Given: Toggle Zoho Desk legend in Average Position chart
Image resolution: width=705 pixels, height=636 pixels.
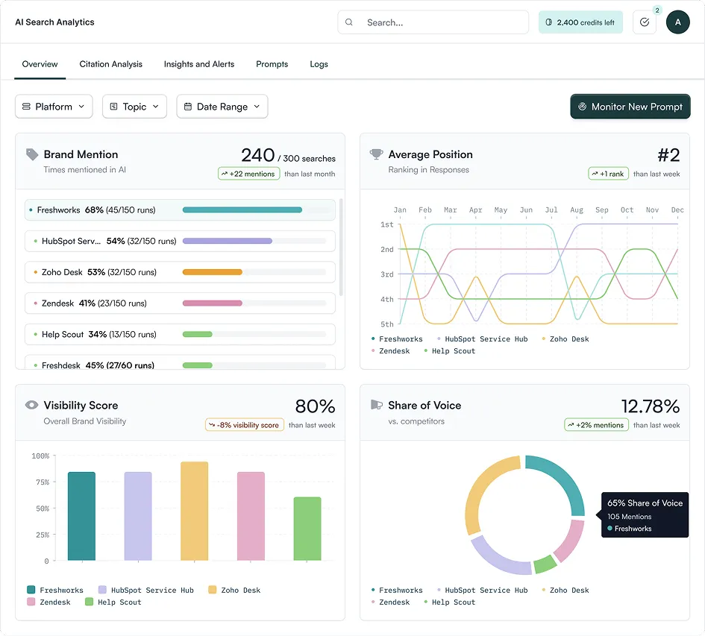Looking at the screenshot, I should click(x=565, y=339).
